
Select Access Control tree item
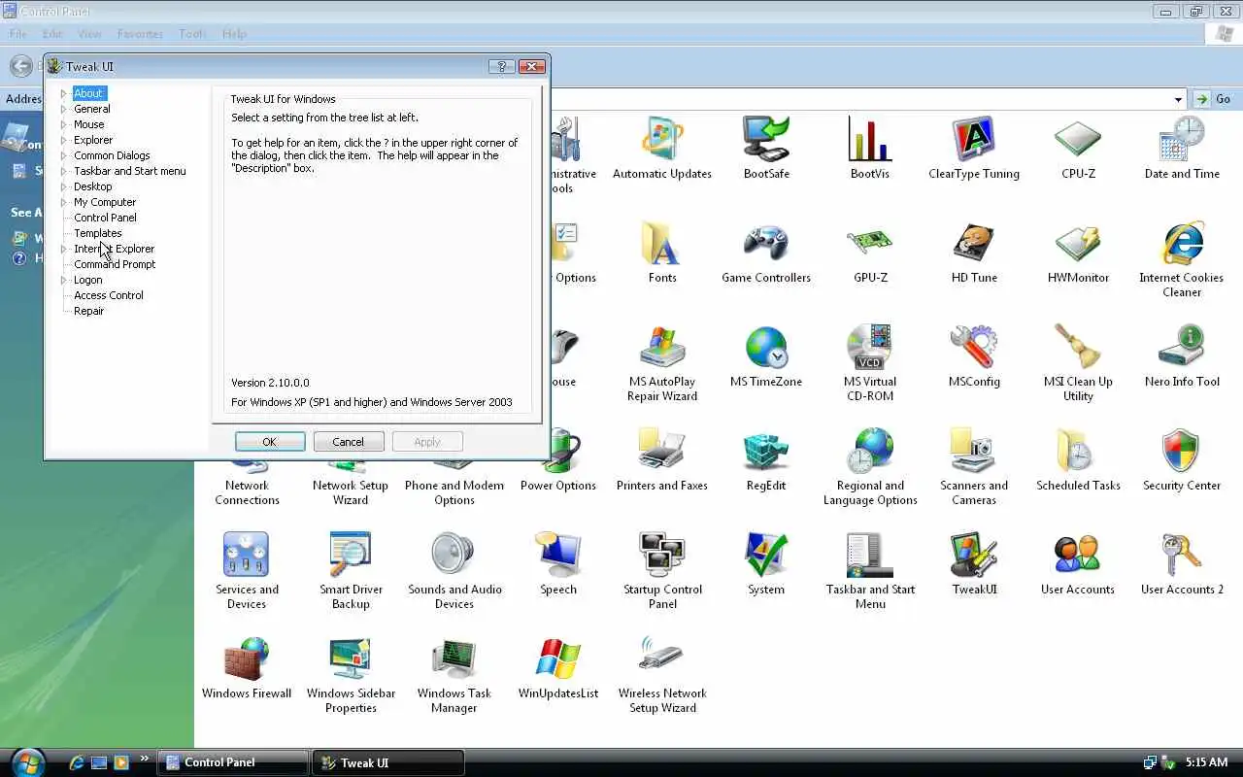(x=109, y=295)
